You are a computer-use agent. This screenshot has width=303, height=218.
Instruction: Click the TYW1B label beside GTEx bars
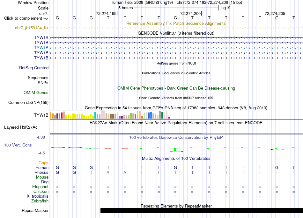(x=41, y=115)
